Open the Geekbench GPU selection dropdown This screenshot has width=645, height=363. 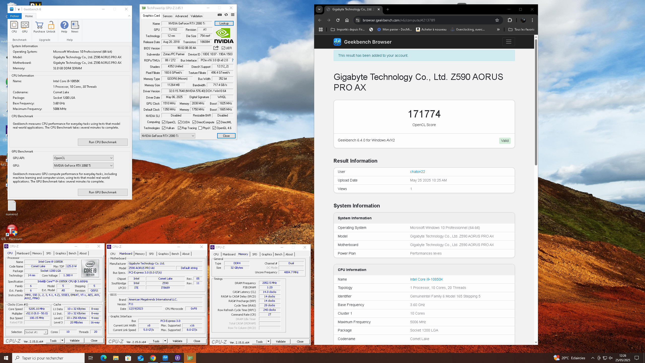pyautogui.click(x=83, y=166)
